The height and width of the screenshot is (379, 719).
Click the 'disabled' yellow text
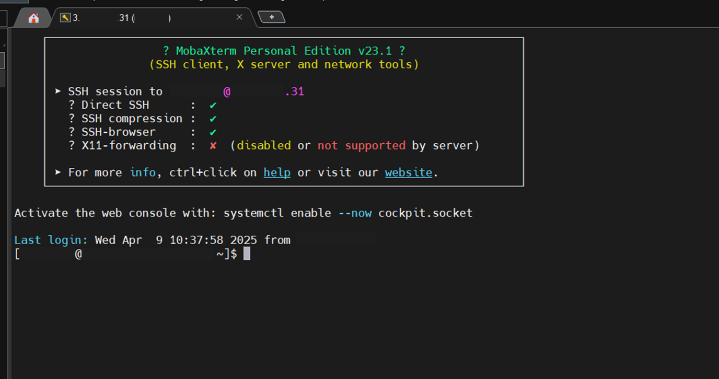click(x=264, y=145)
